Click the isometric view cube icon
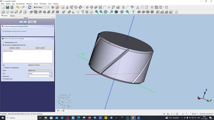Image resolution: width=214 pixels, height=120 pixels. tap(122, 12)
